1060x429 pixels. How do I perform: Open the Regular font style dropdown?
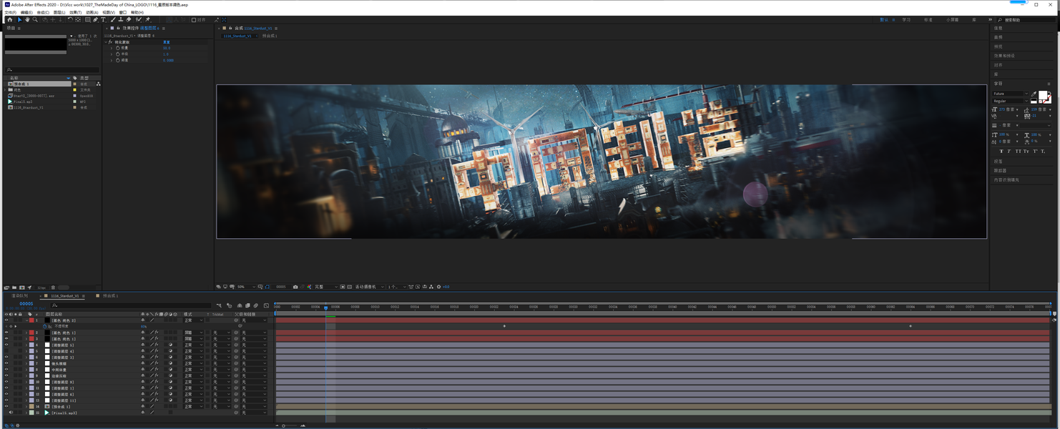[x=1011, y=101]
